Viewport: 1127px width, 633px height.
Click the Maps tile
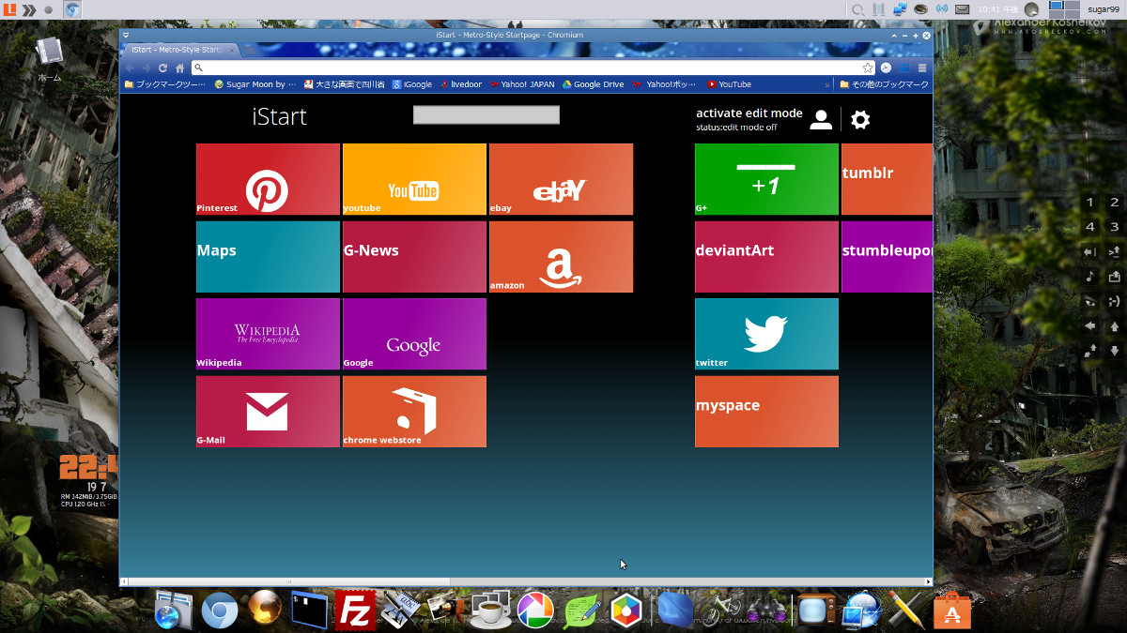(x=268, y=257)
